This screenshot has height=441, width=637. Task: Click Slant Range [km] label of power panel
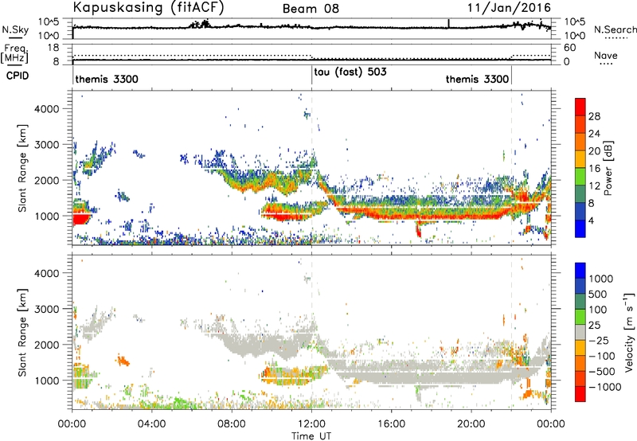22,168
